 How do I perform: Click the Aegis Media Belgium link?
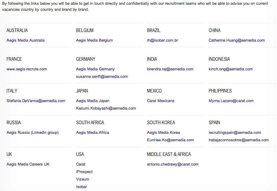coord(94,40)
